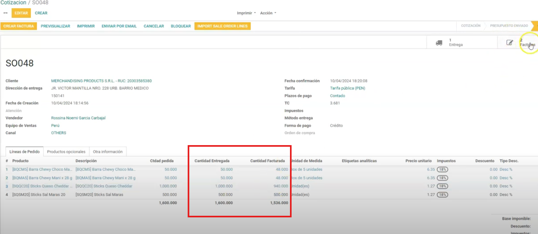Switch to Productos opcionales tab

66,152
